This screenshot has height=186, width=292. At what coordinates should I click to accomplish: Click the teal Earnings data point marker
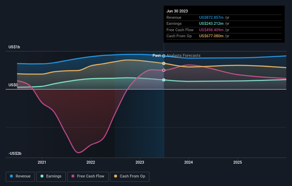164,80
